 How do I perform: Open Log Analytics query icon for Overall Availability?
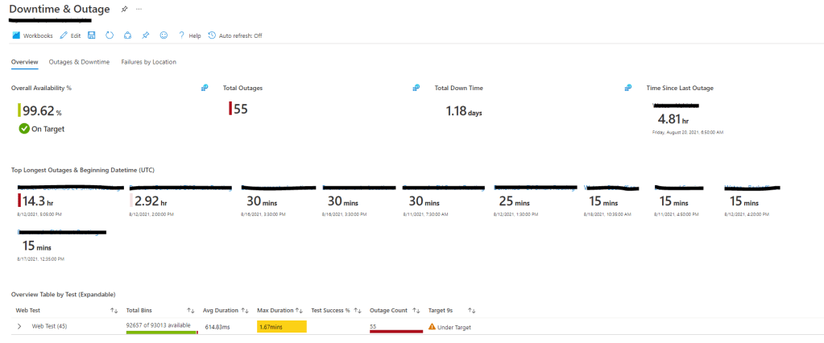pyautogui.click(x=205, y=88)
